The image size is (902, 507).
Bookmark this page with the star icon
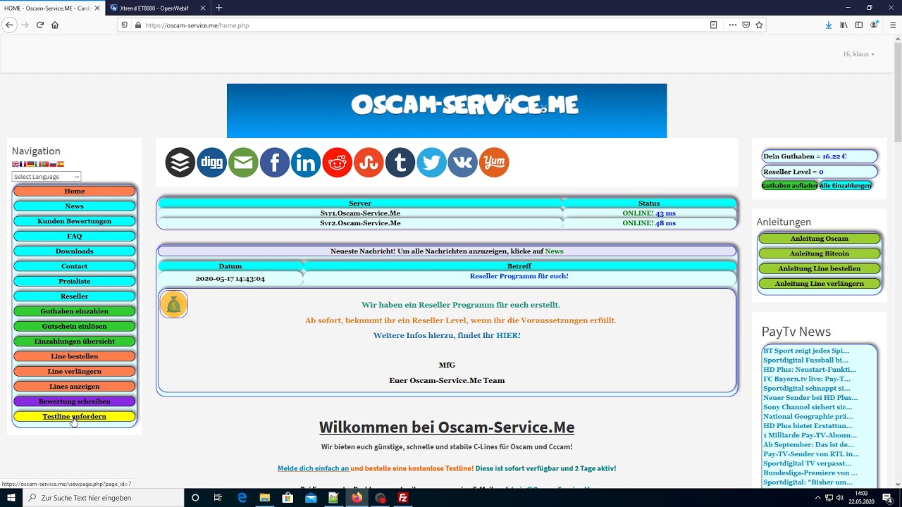tap(759, 25)
